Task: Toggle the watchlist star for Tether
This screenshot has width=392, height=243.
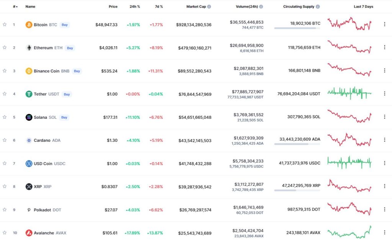Action: point(5,94)
